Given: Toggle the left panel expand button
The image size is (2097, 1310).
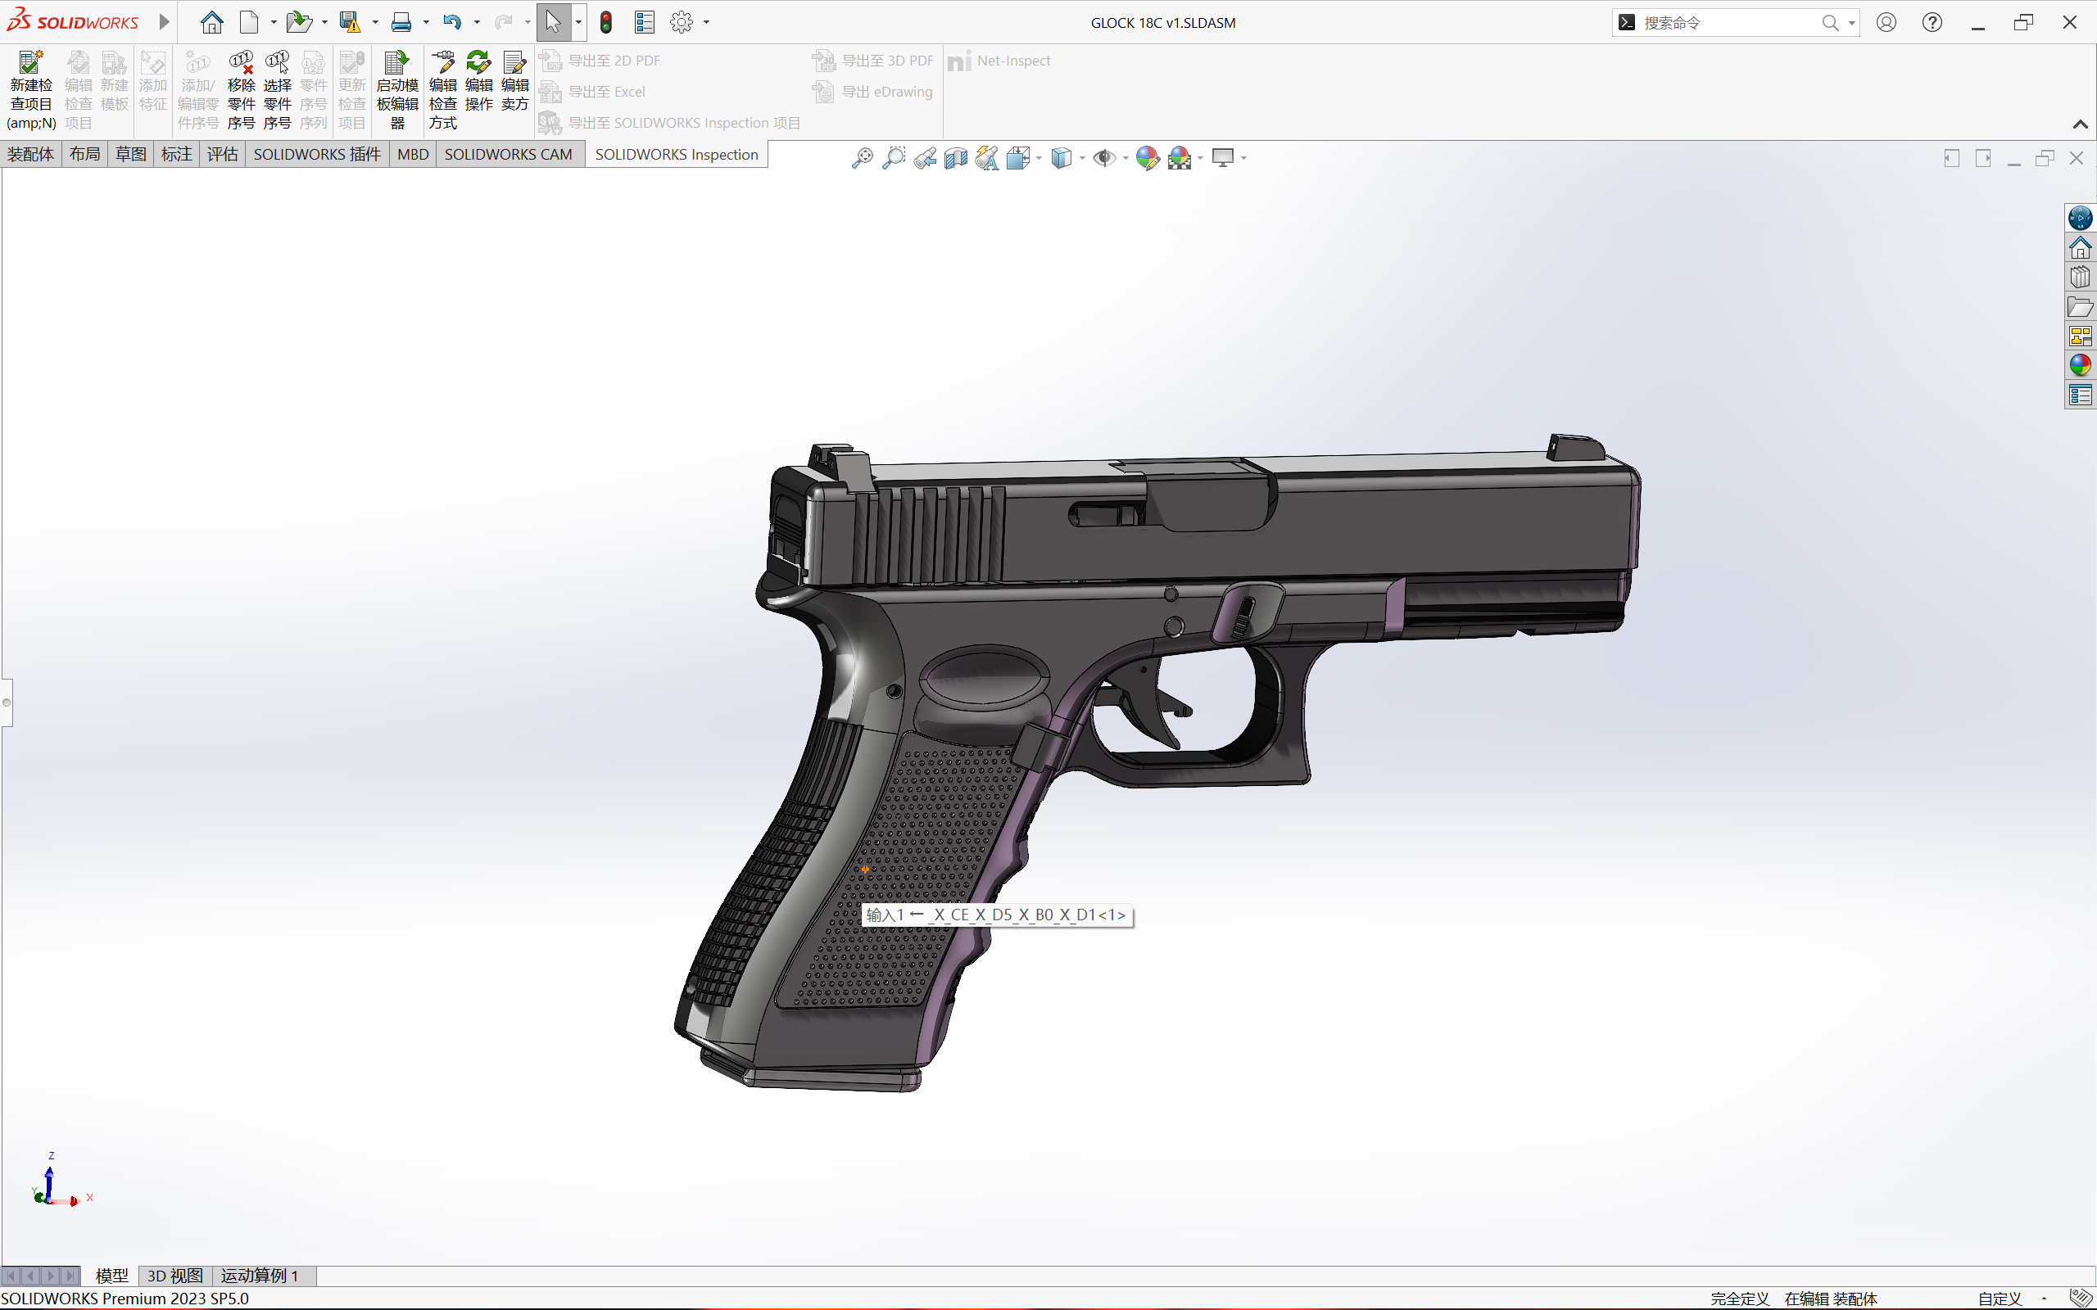Looking at the screenshot, I should coord(1951,158).
